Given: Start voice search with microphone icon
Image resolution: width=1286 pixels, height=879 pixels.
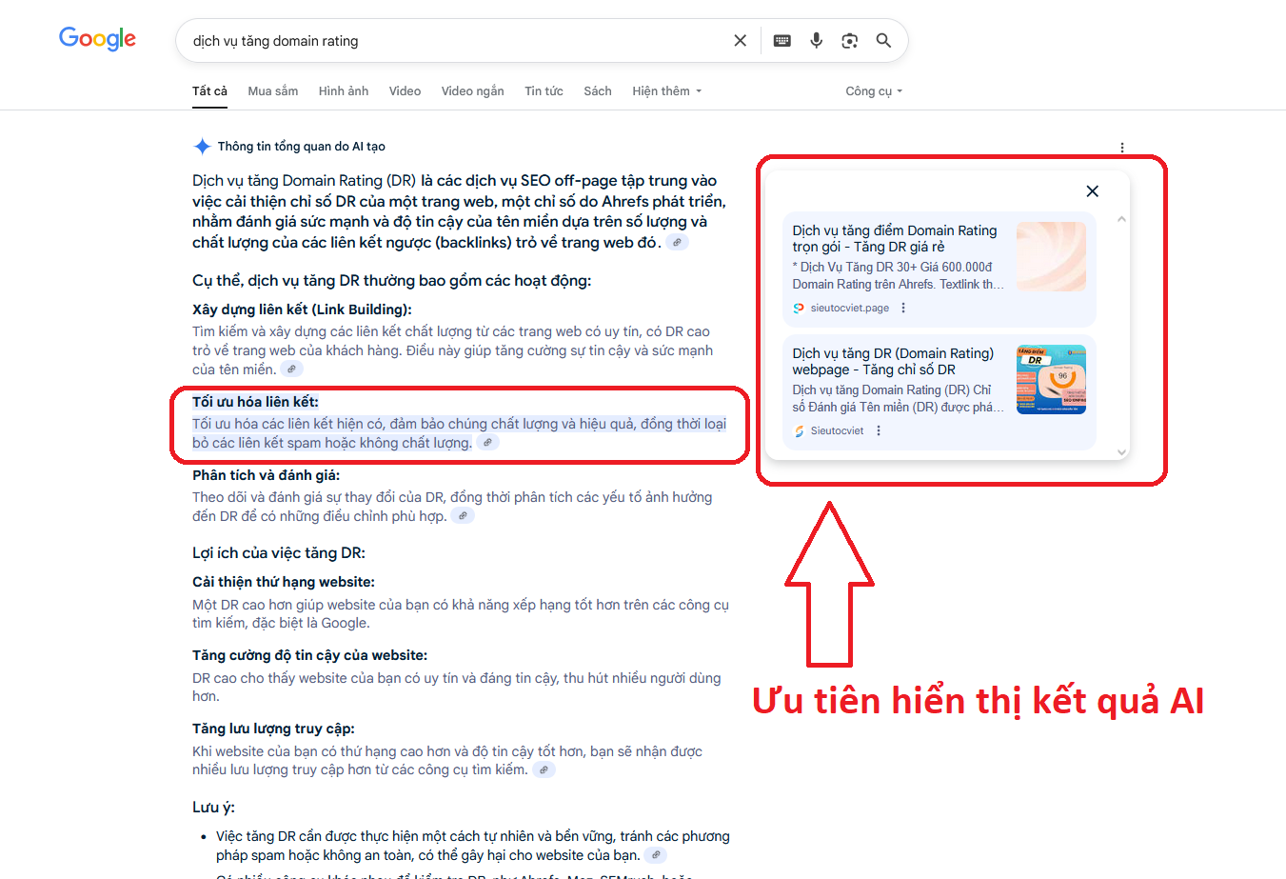Looking at the screenshot, I should coord(816,41).
